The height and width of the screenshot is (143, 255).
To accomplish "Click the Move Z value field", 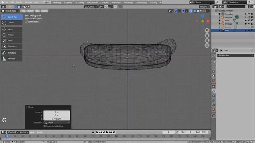I will tap(57, 119).
